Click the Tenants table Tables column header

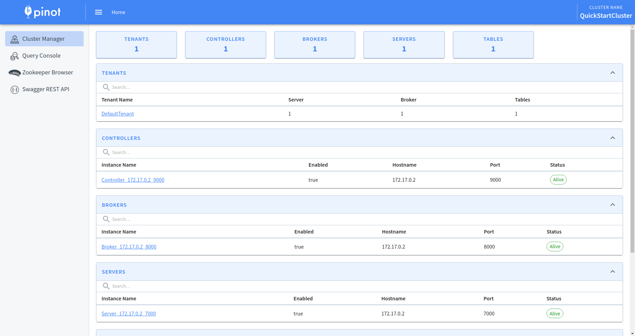pyautogui.click(x=522, y=100)
